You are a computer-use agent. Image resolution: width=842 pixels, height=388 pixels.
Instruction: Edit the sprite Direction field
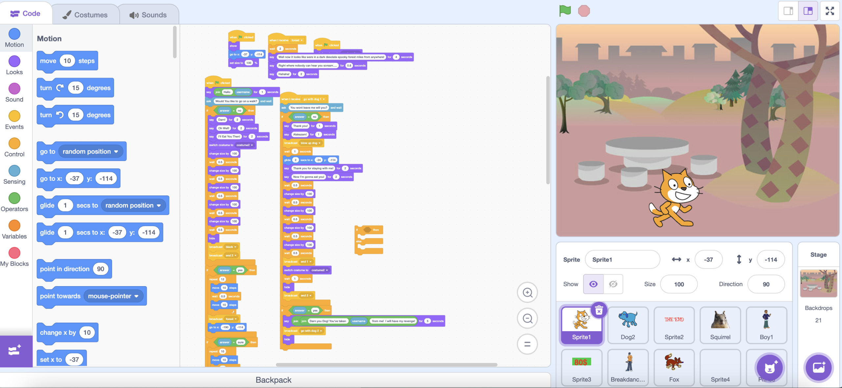[x=766, y=284]
